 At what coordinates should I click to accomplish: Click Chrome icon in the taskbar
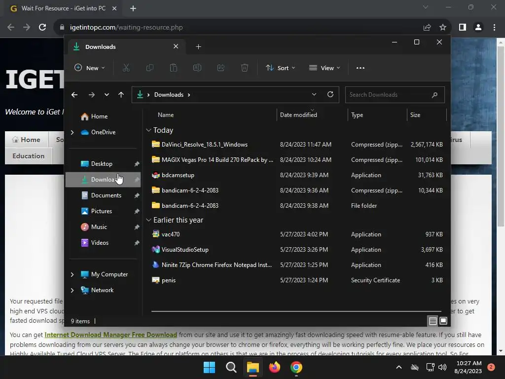click(x=296, y=367)
